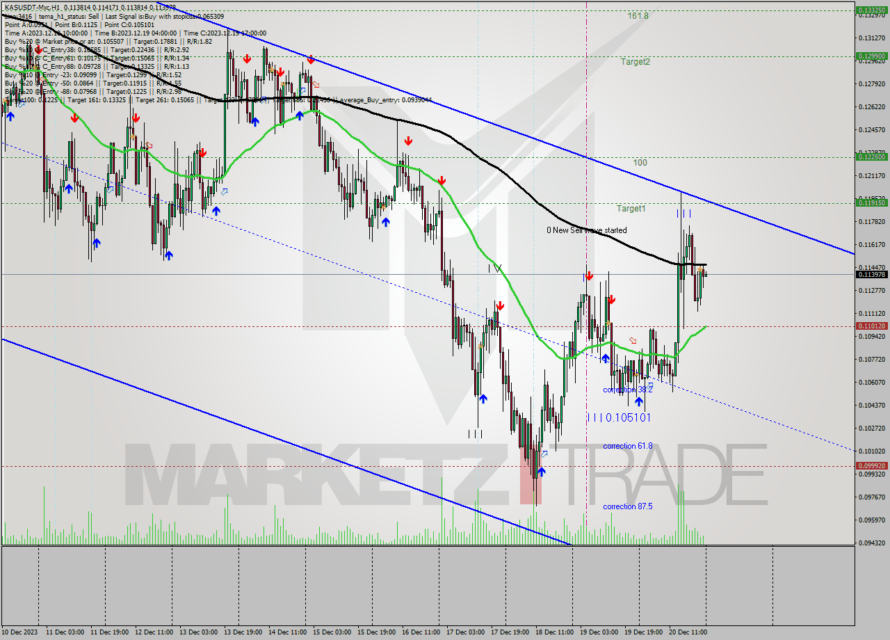
Task: Click the '14 Dec 11:00' time axis label
Action: pos(288,632)
